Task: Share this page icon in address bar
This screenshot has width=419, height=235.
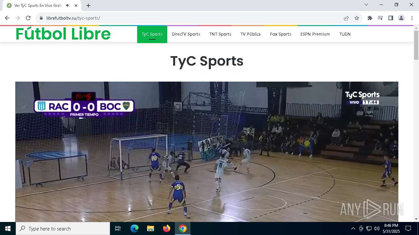Action: point(346,18)
